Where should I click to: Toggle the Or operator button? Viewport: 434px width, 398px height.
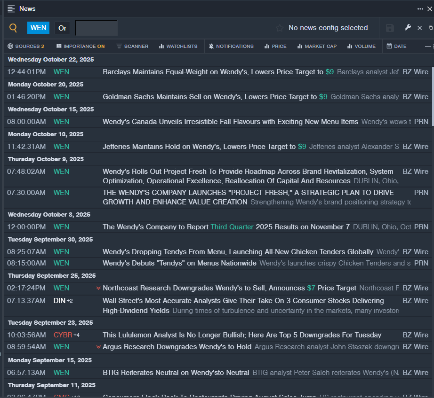[x=63, y=28]
